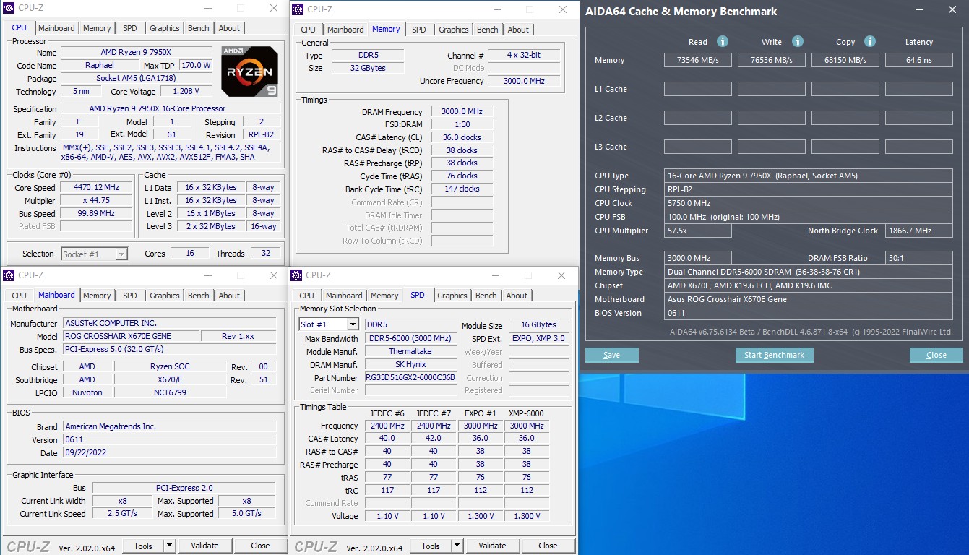The image size is (969, 555).
Task: Click the info icon next to Write
Action: (x=798, y=41)
